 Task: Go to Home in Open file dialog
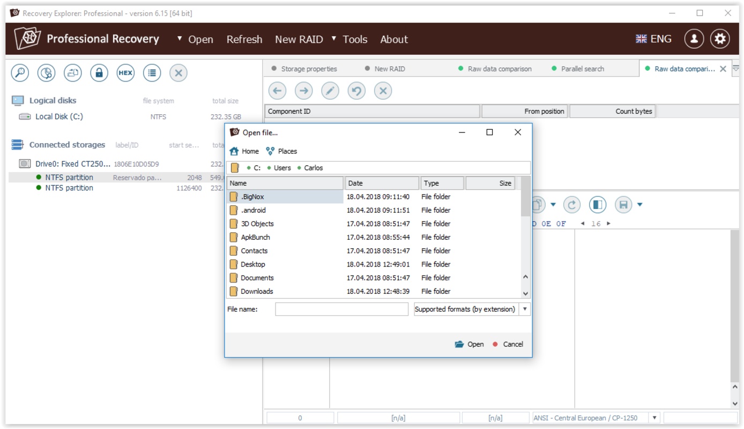pyautogui.click(x=244, y=151)
